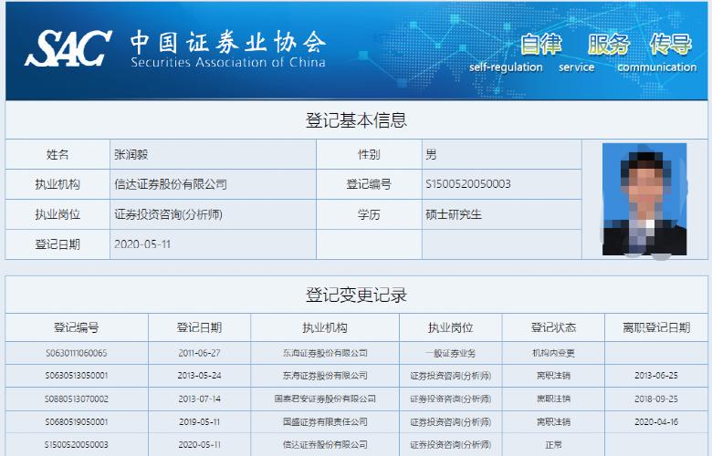Image resolution: width=712 pixels, height=456 pixels.
Task: Click the 登记状态 column header
Action: click(x=553, y=327)
